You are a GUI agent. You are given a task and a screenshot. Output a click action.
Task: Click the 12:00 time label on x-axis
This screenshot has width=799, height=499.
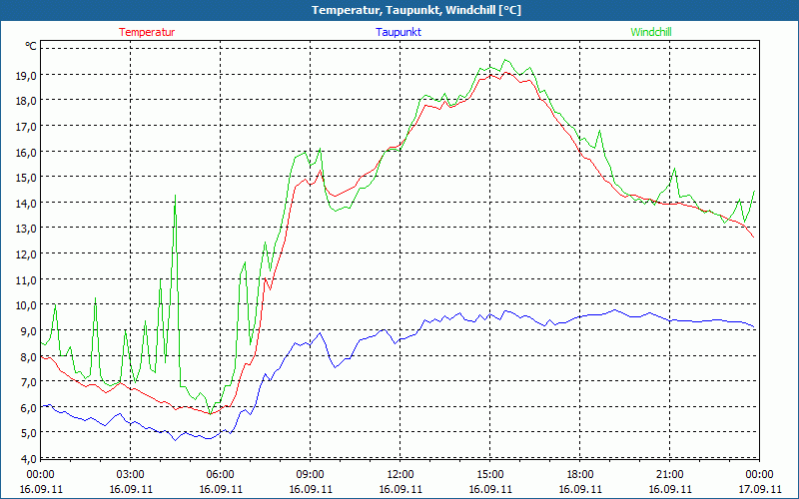click(400, 475)
